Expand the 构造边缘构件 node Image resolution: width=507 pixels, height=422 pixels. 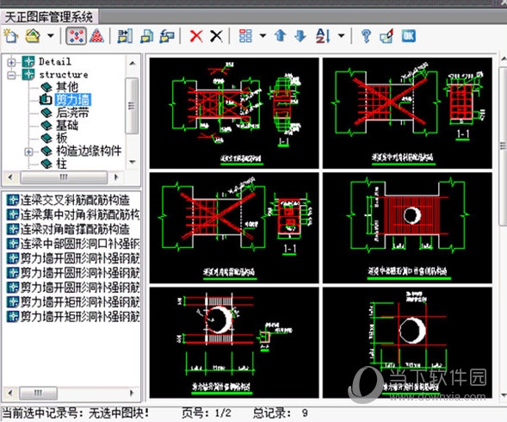coord(28,152)
